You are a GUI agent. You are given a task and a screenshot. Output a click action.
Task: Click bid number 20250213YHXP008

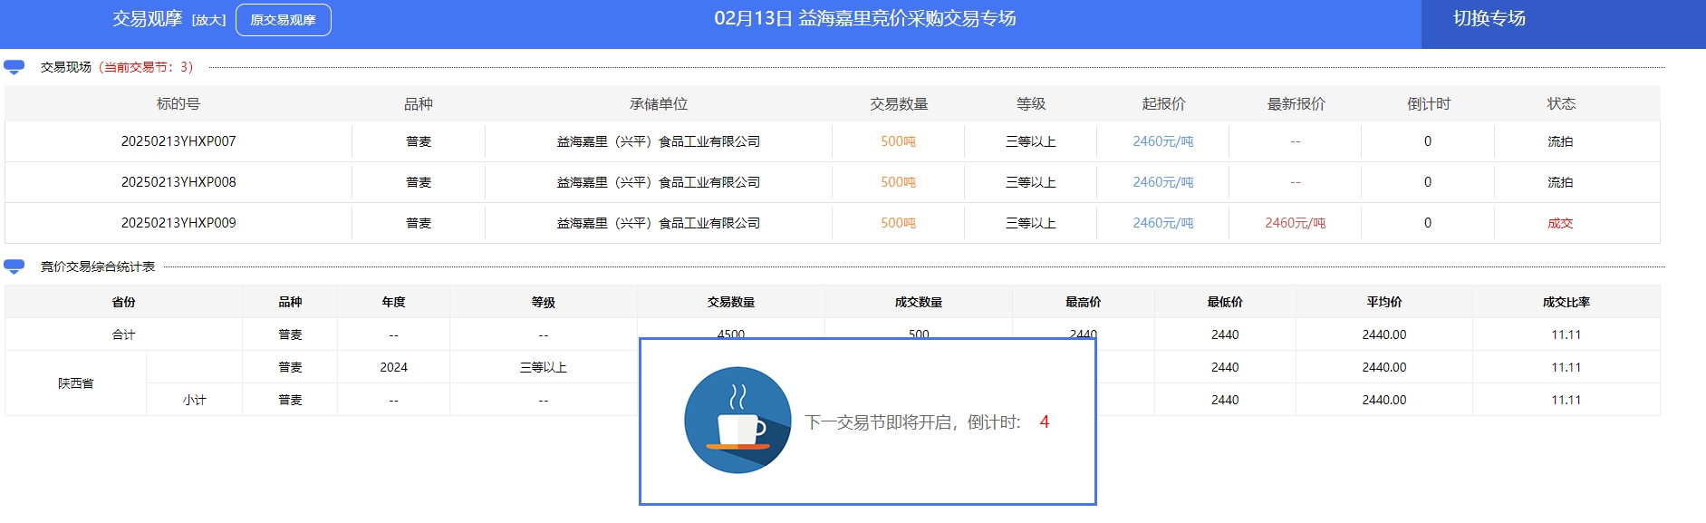tap(178, 182)
